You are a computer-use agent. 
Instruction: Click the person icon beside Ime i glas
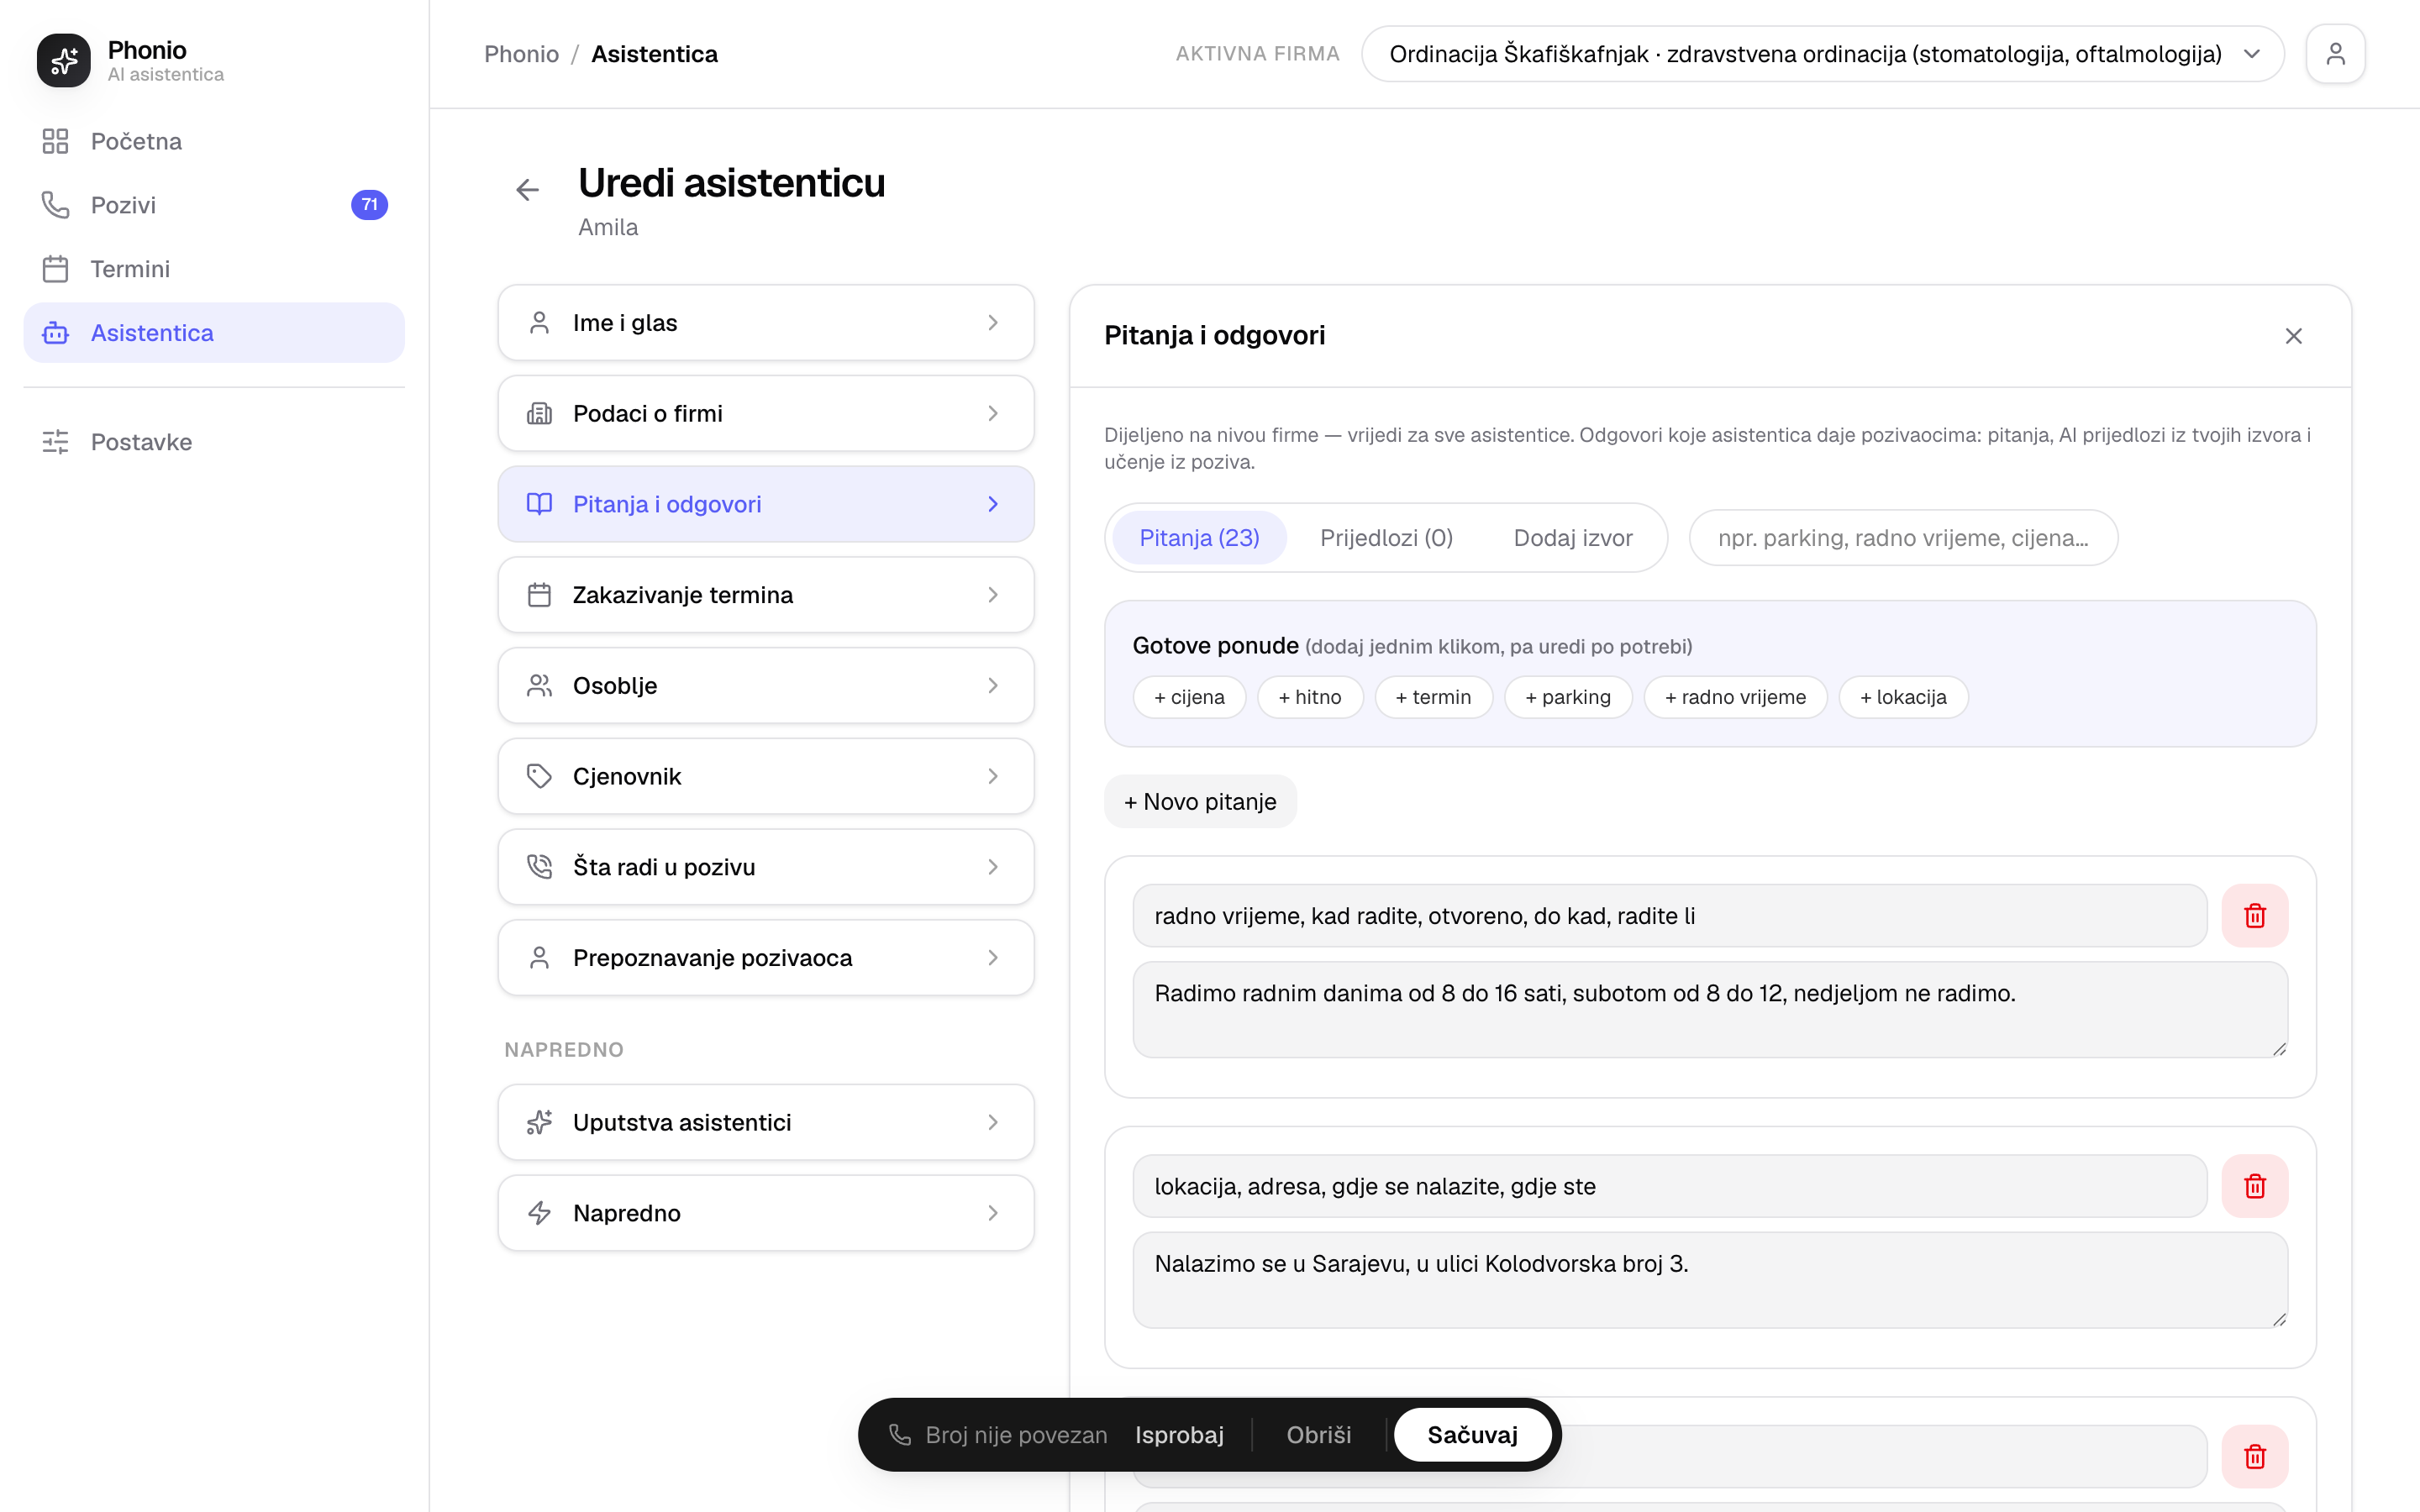539,323
